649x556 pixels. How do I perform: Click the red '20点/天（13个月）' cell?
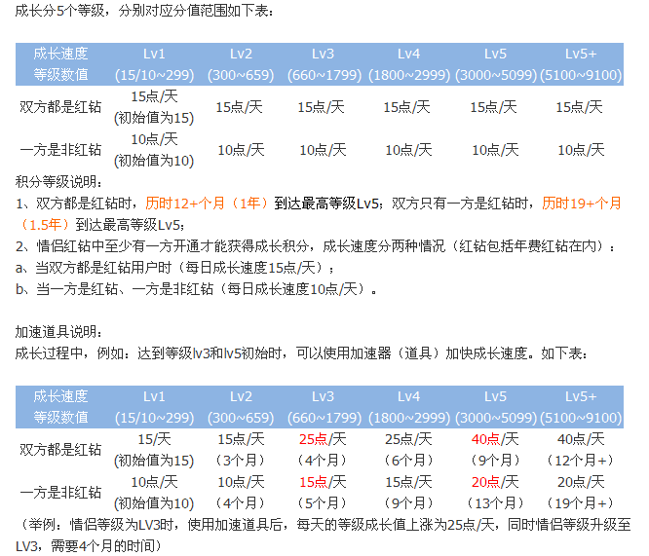tap(495, 493)
